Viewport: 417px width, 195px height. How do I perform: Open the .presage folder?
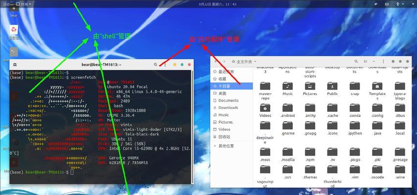coord(400,155)
